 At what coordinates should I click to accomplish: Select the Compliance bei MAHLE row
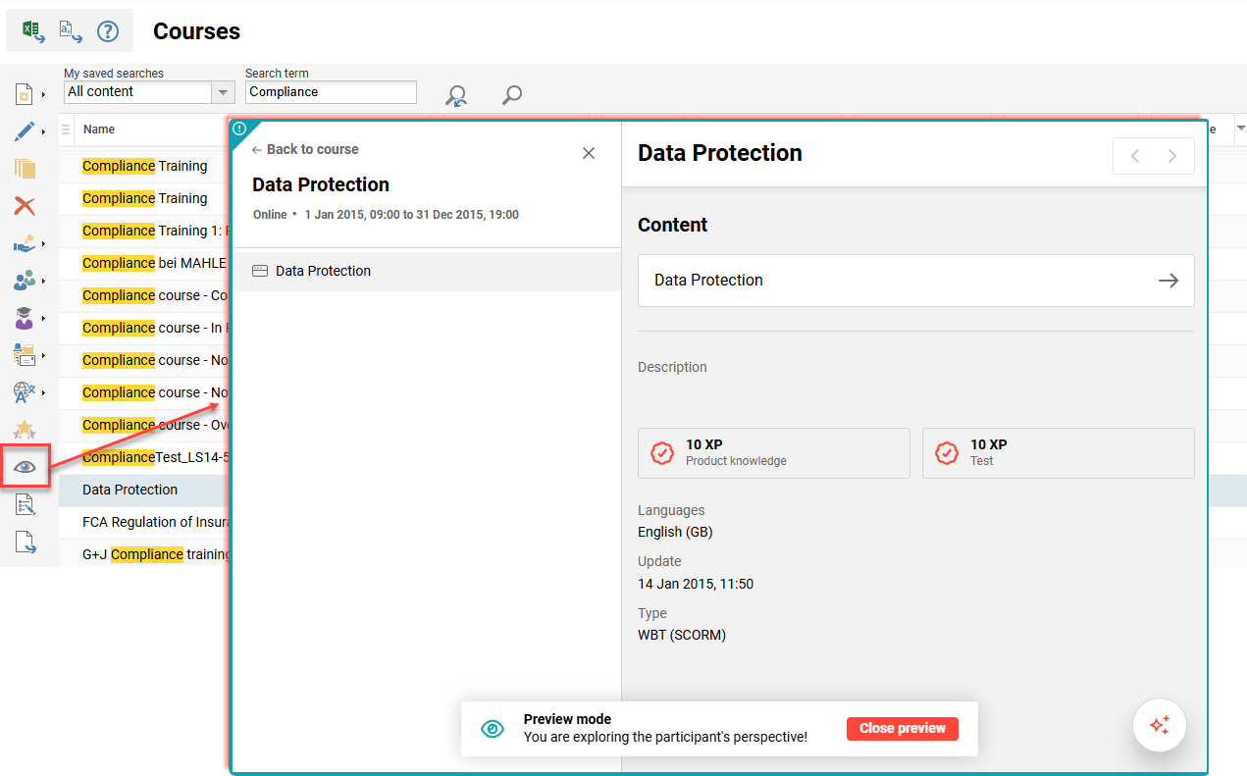[155, 263]
